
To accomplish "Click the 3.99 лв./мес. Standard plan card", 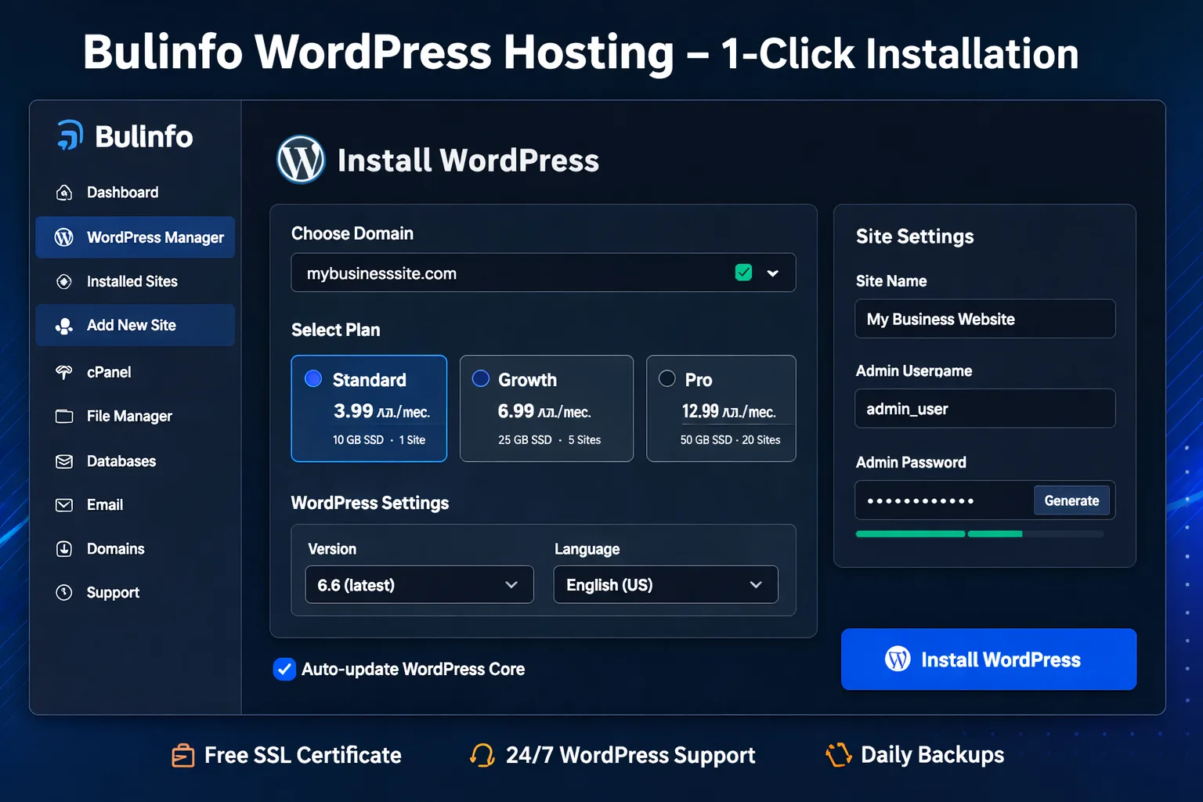I will 369,409.
